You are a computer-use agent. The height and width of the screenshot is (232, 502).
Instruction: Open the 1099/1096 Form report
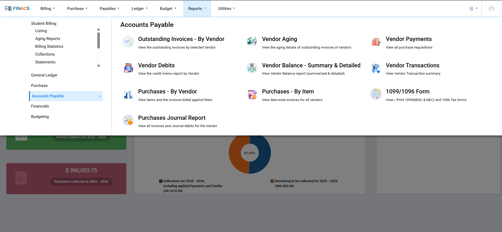(x=408, y=92)
